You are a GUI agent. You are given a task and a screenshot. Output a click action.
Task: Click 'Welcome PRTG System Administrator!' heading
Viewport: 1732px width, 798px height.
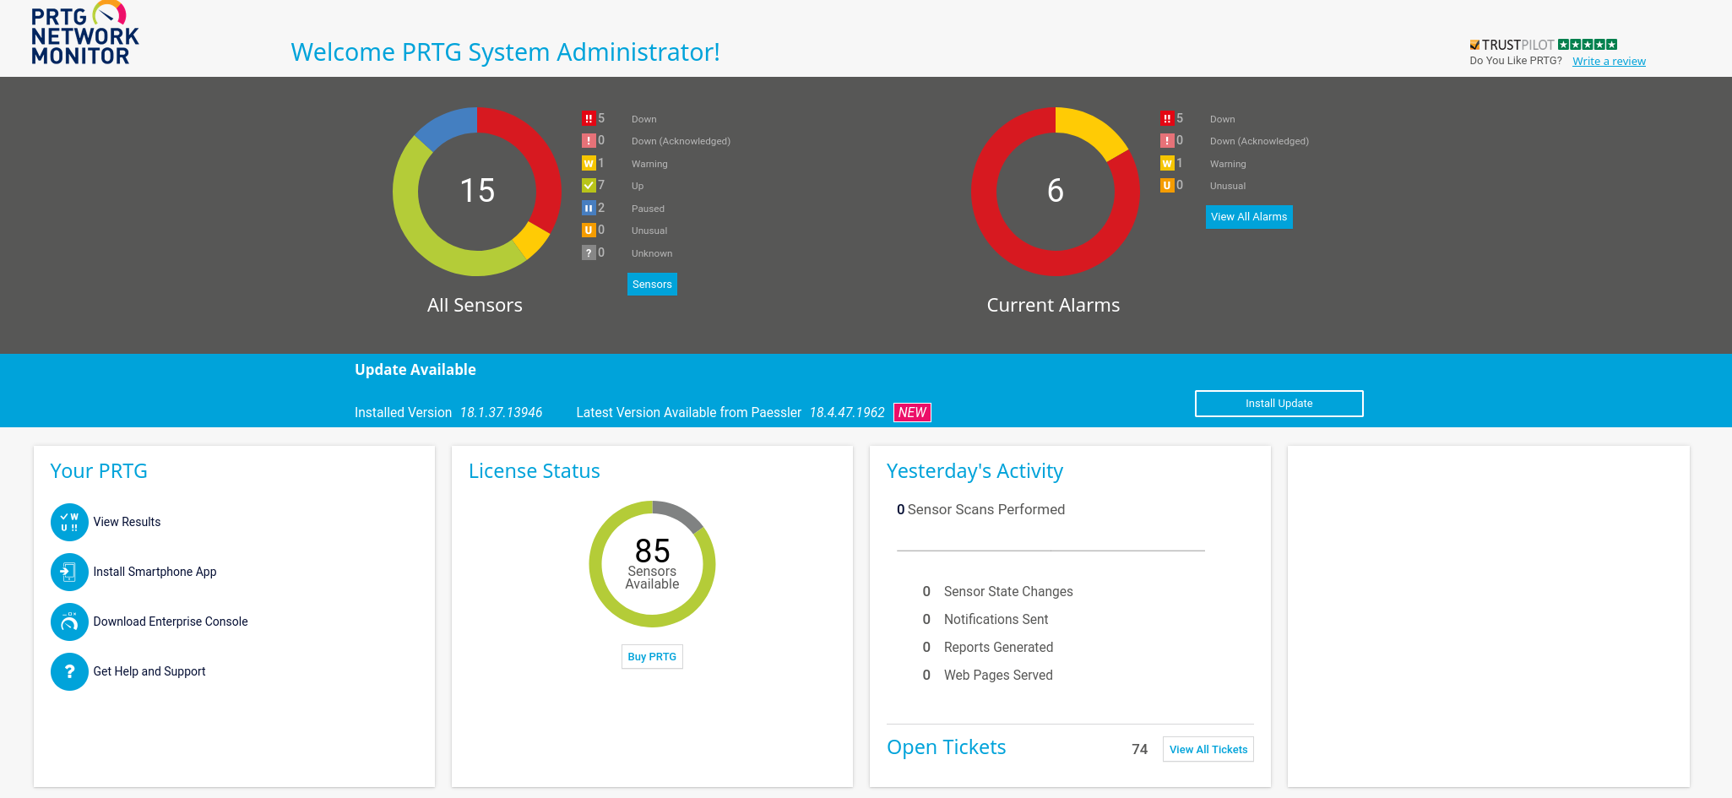[x=505, y=52]
